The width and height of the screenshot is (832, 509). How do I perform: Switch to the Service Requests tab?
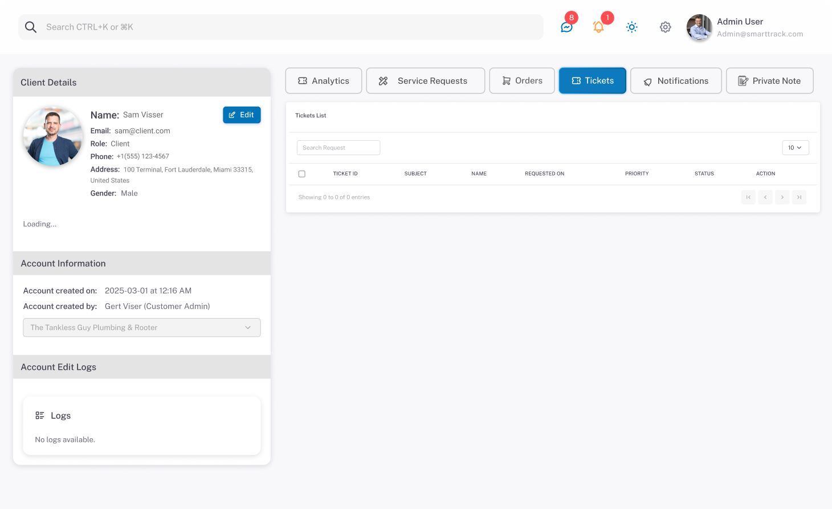pos(425,81)
